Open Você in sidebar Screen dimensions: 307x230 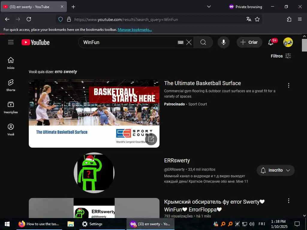(11, 129)
